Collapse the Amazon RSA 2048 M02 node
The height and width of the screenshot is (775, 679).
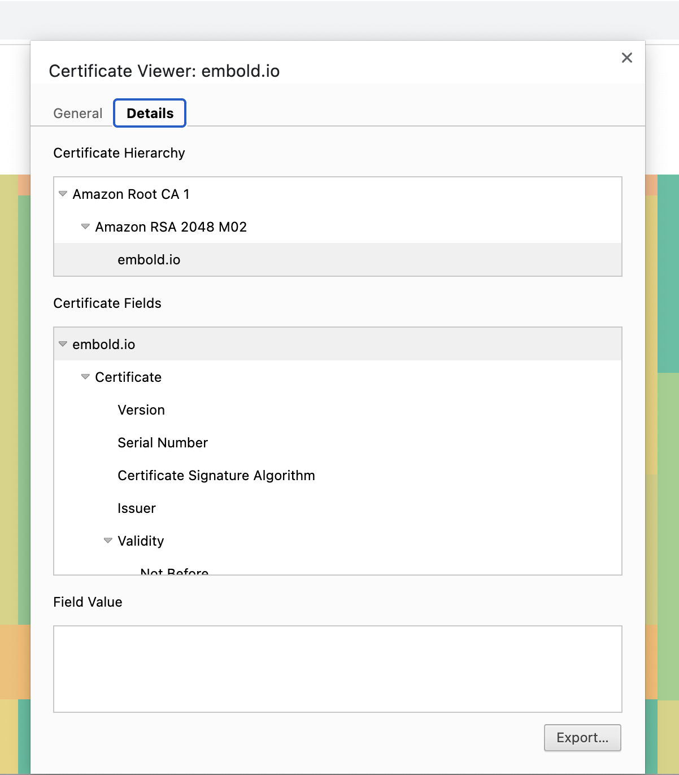tap(85, 227)
